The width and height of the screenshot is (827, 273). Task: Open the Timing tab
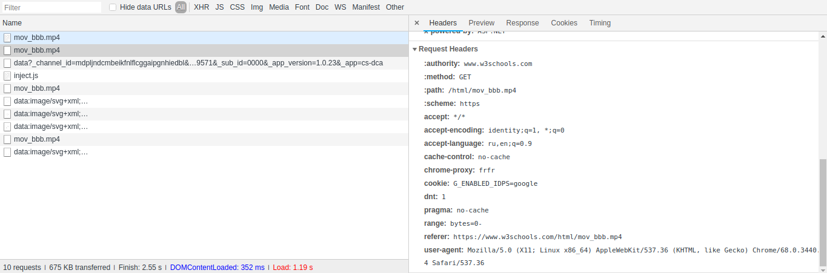click(x=600, y=23)
